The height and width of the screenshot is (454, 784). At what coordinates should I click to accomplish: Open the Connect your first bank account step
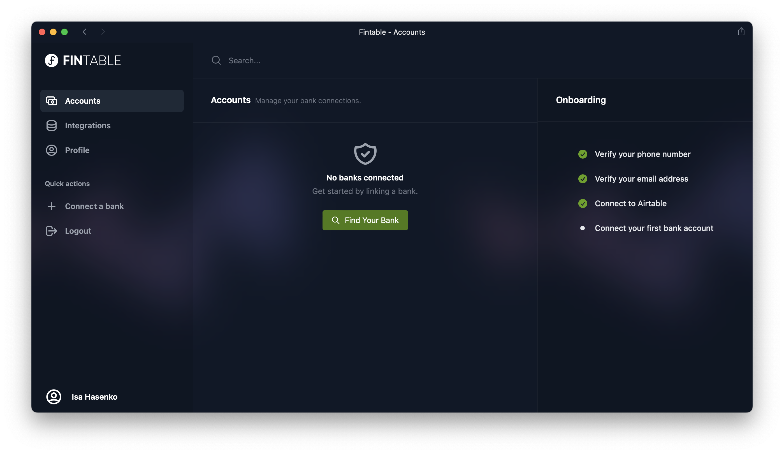(654, 228)
